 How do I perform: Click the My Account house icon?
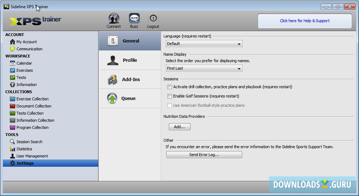13,42
